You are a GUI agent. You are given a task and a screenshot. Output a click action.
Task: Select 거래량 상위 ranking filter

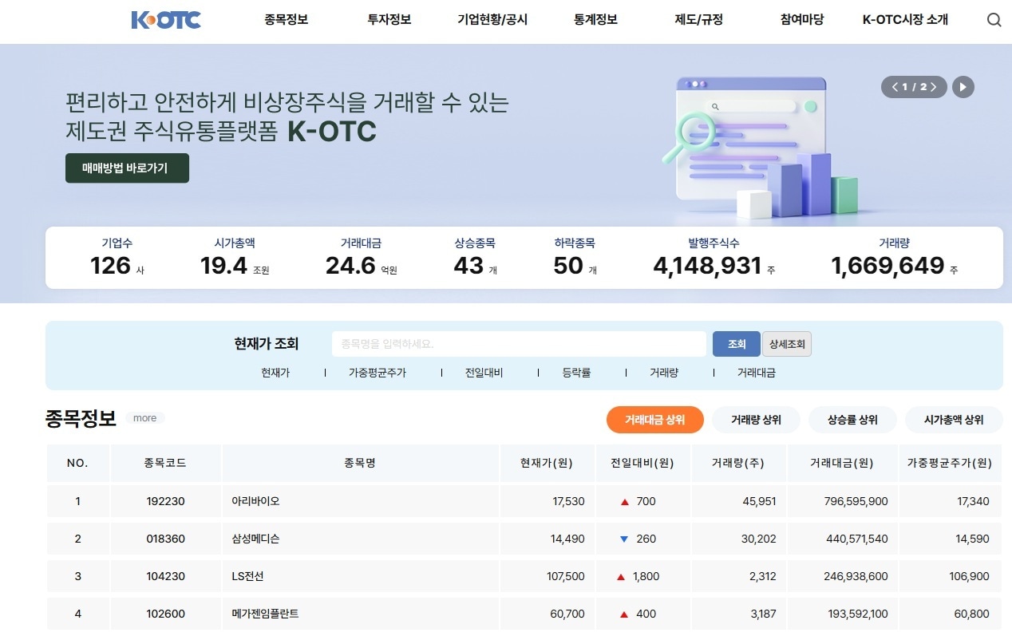click(755, 419)
